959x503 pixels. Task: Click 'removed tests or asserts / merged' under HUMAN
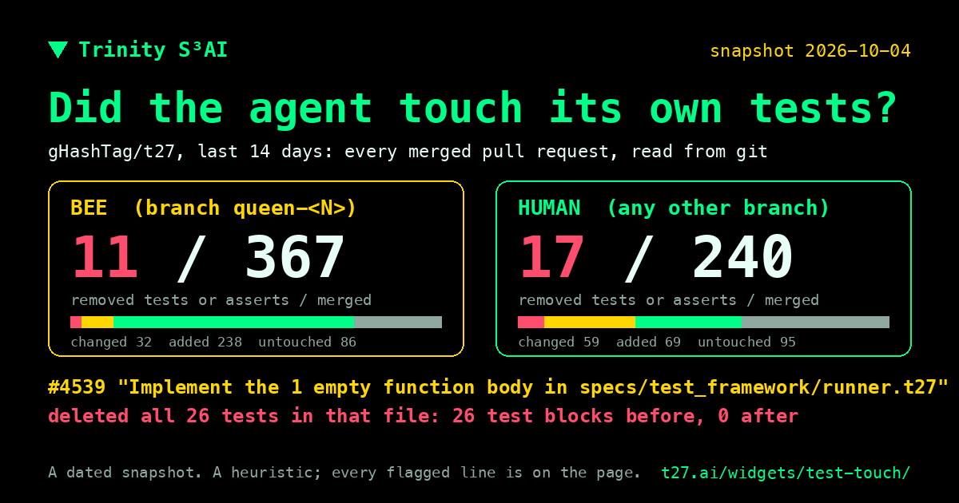point(669,300)
